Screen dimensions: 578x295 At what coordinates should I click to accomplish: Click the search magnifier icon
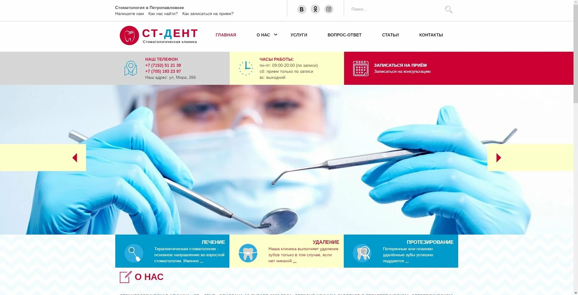[449, 10]
